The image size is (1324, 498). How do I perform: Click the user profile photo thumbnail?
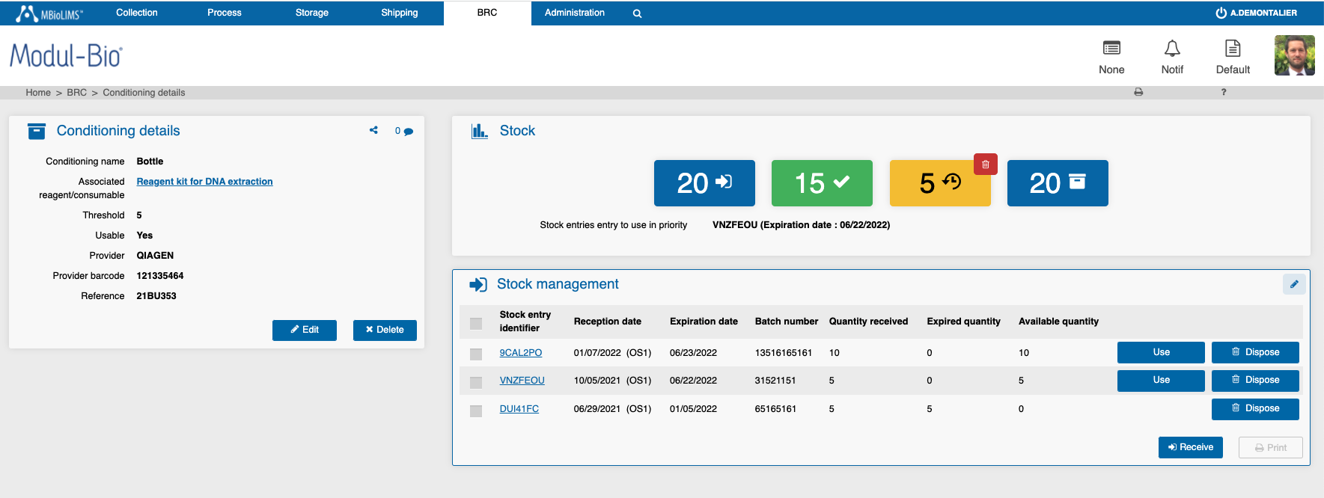pos(1294,56)
